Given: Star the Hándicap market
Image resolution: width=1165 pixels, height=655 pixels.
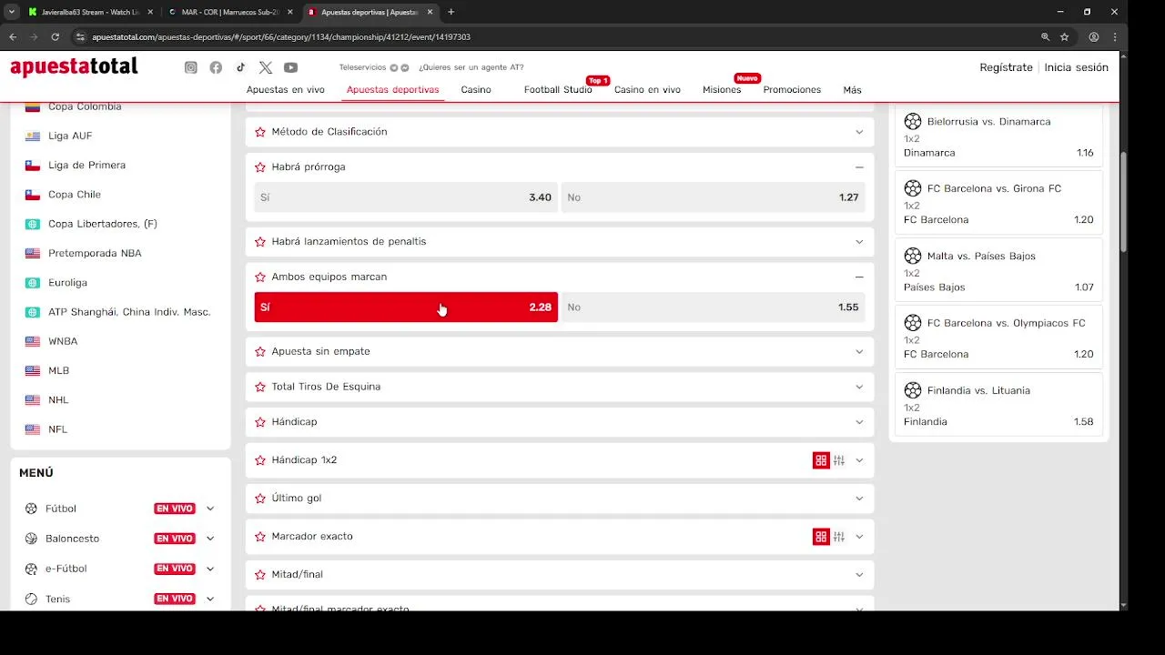Looking at the screenshot, I should click(260, 423).
